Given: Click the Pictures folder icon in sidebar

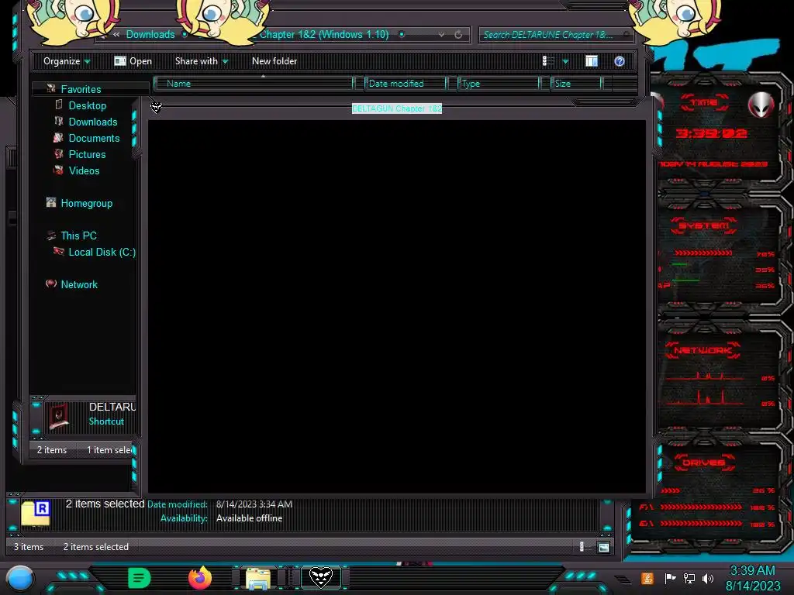Looking at the screenshot, I should click(x=59, y=154).
